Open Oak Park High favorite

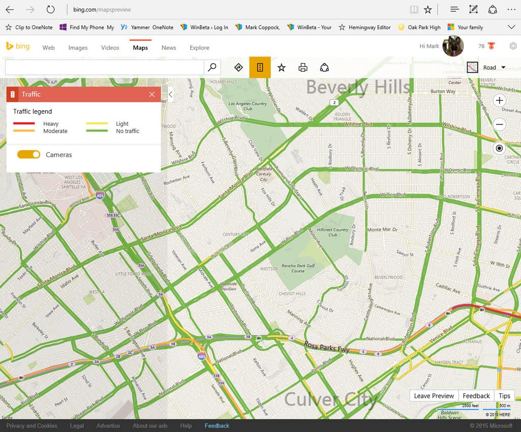pos(419,27)
